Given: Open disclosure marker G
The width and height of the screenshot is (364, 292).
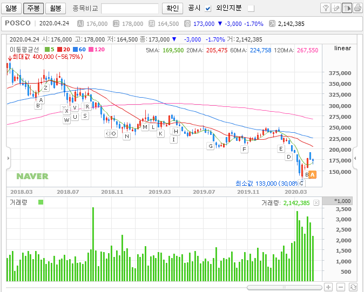Looking at the screenshot, I should 210,146.
